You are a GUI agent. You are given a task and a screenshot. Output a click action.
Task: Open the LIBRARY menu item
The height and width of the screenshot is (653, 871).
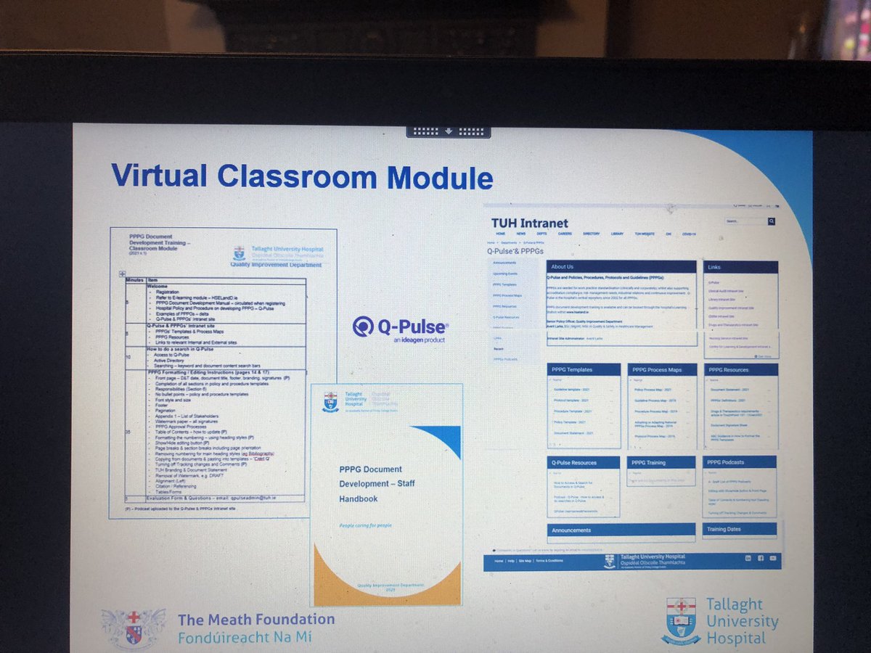tap(617, 234)
